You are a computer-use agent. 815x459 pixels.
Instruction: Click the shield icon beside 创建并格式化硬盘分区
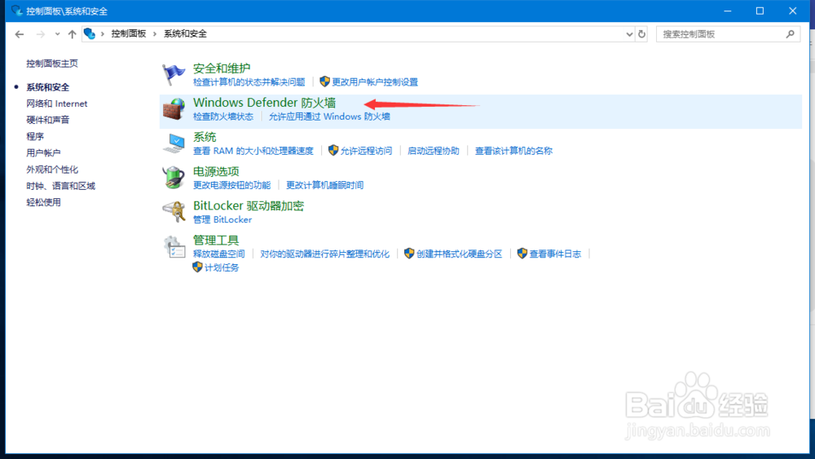(409, 254)
